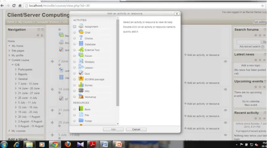
Task: Click the Survey bar chart icon
Action: click(81, 85)
